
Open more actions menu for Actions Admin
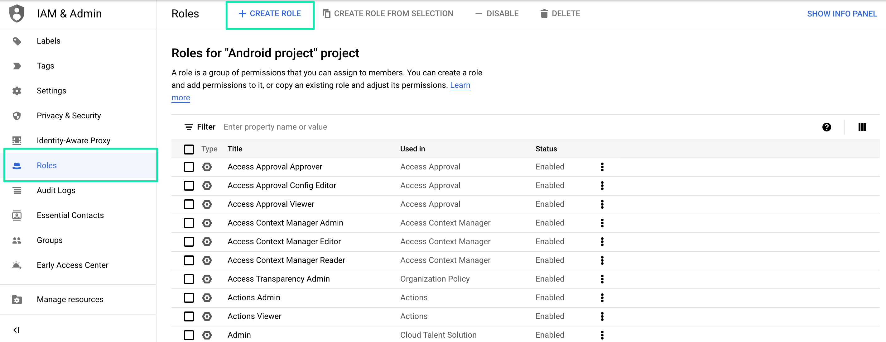602,298
